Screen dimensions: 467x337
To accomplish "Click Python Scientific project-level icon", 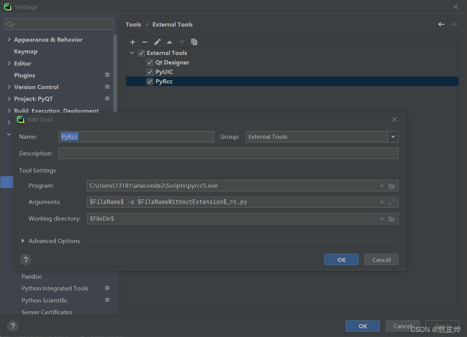I will tap(108, 300).
